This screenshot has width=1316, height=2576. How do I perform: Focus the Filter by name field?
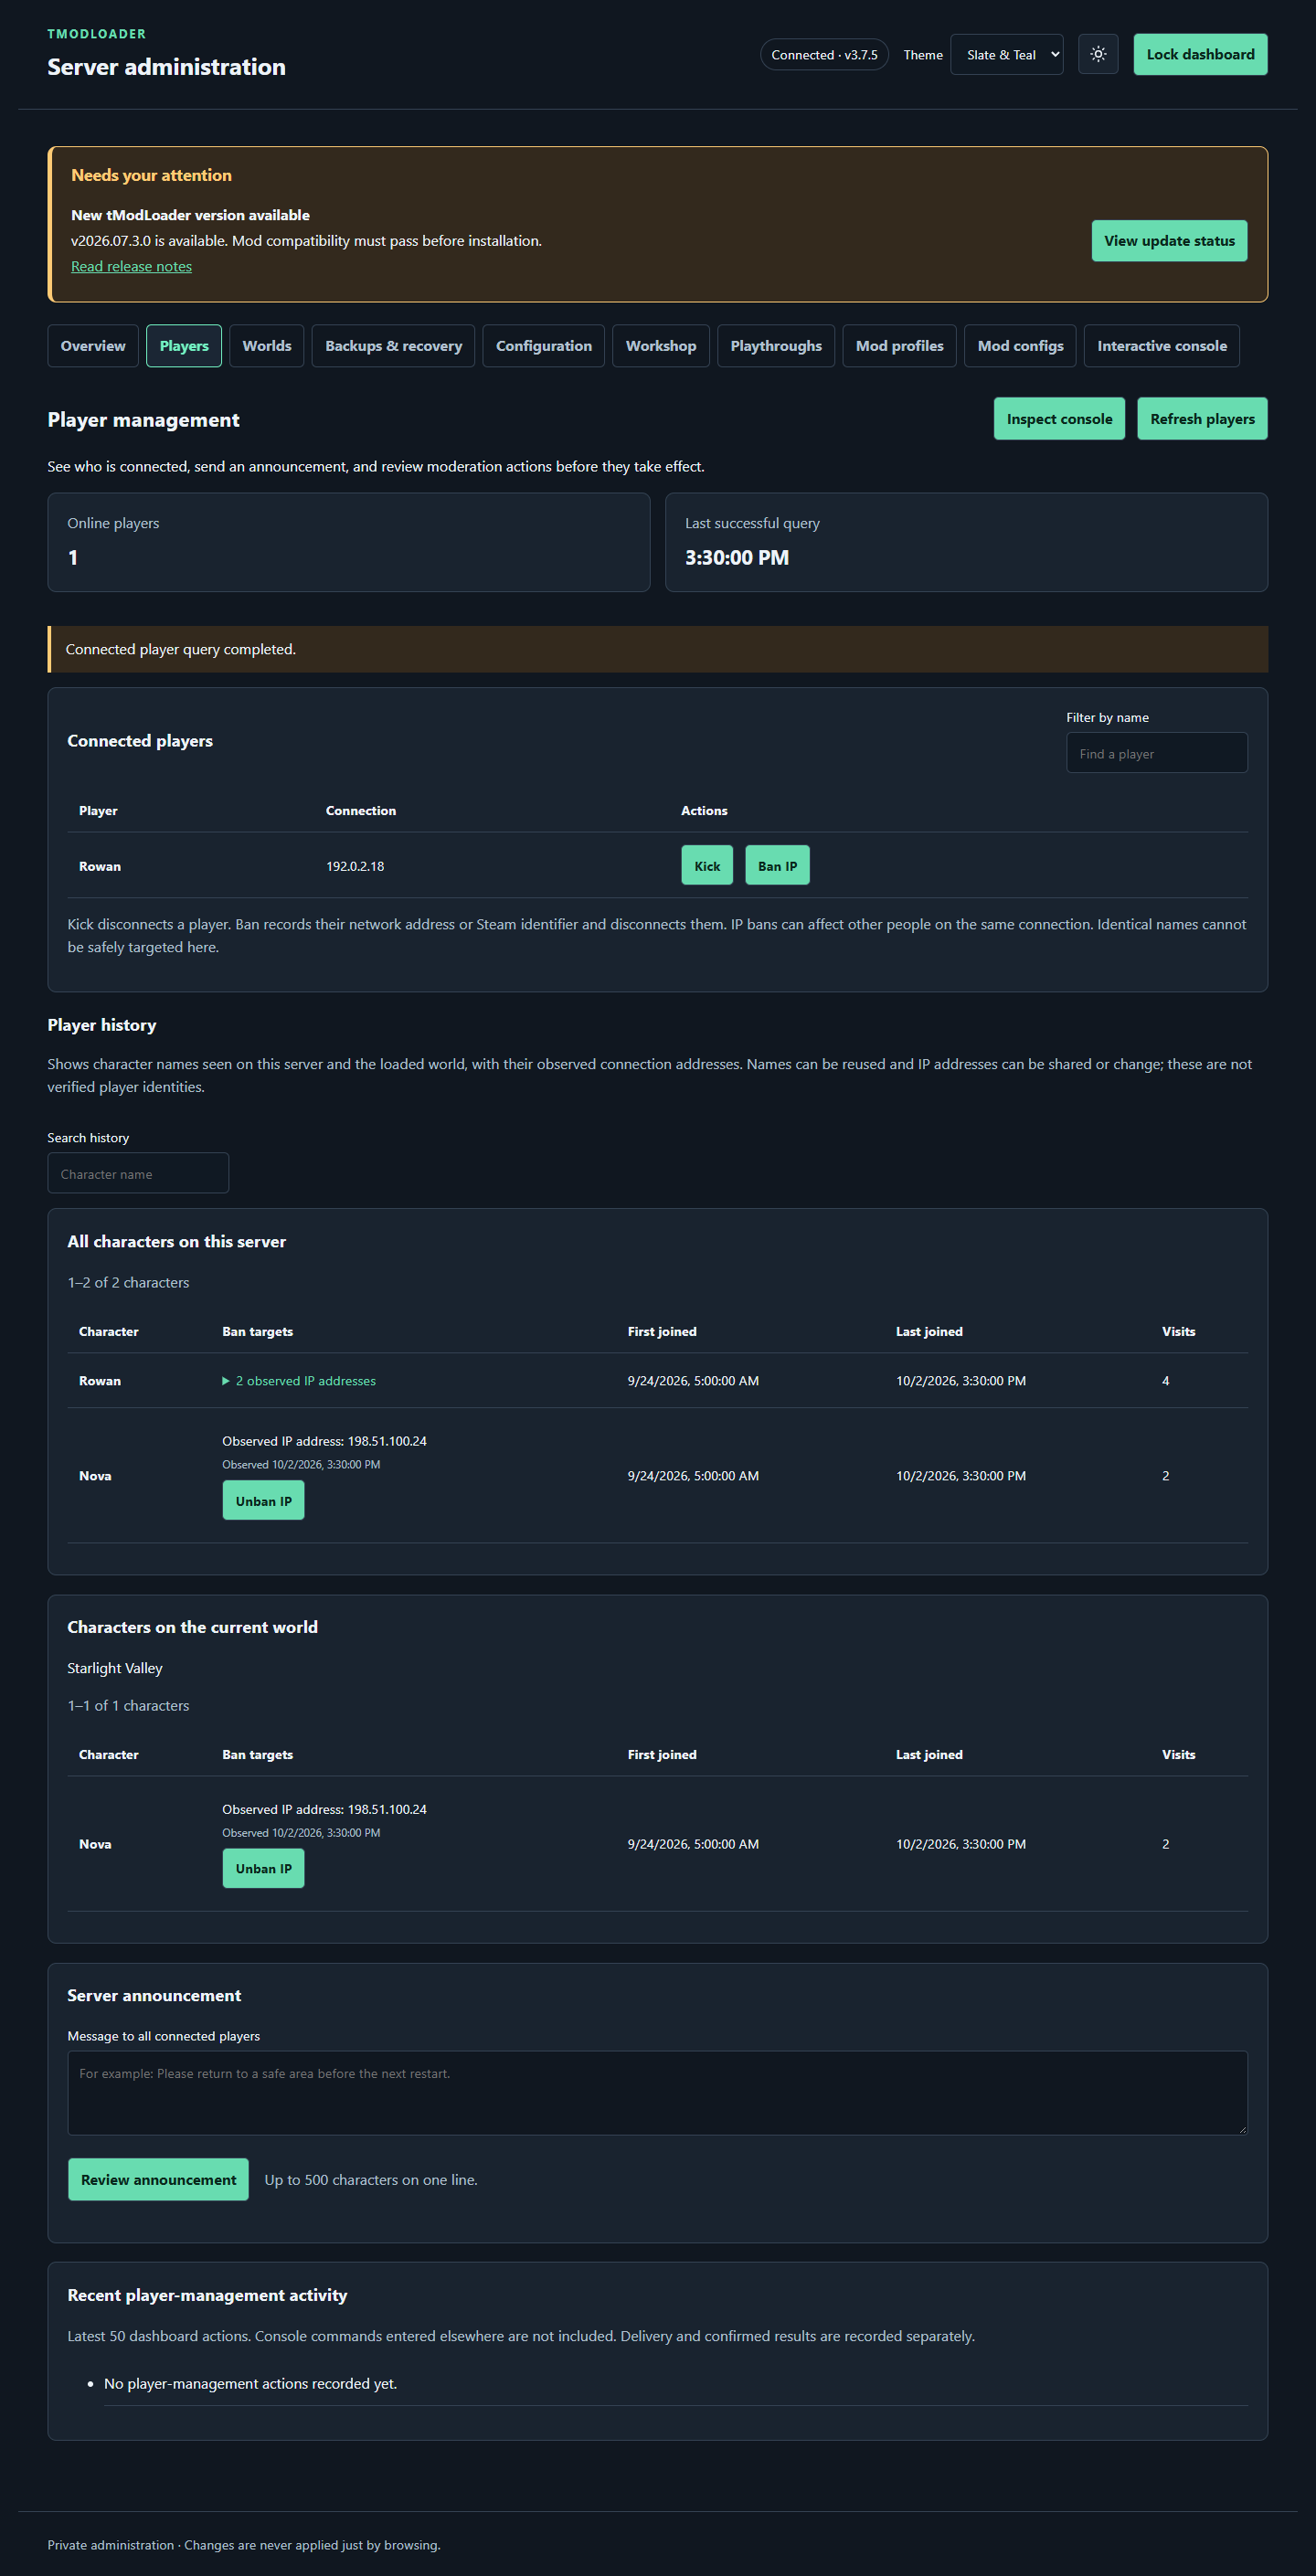(x=1157, y=753)
